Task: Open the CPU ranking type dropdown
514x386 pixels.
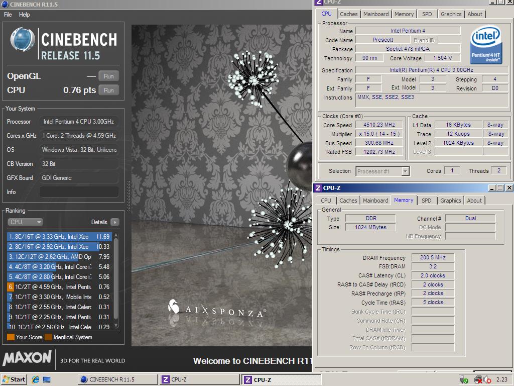Action: click(x=25, y=222)
